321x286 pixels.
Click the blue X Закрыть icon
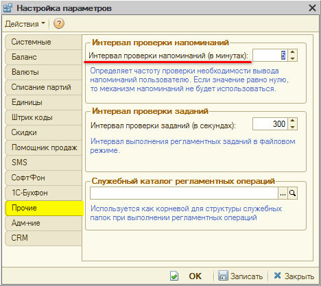(x=277, y=276)
